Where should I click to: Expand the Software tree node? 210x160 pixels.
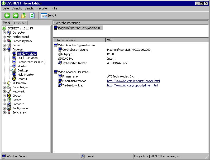(4, 104)
